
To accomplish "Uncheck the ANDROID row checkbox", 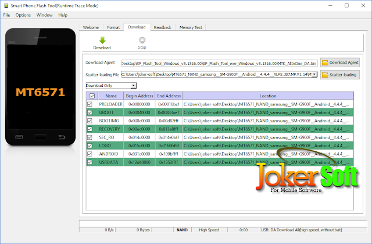I will (x=90, y=154).
